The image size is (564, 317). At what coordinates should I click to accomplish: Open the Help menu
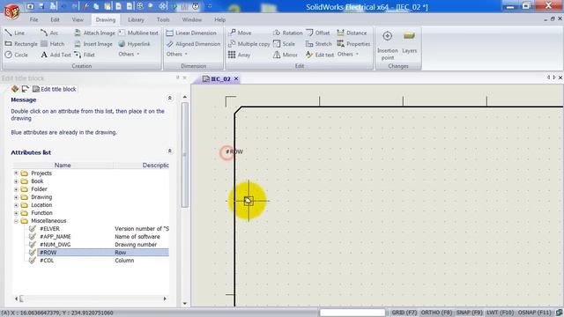click(x=219, y=19)
